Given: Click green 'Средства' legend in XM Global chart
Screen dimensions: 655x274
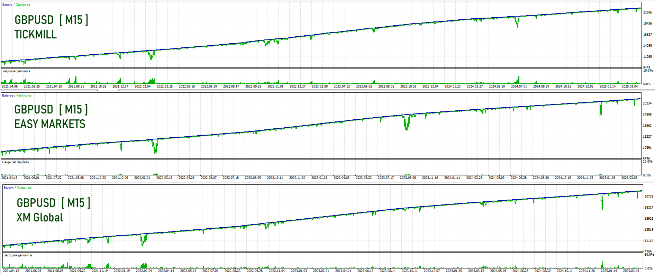Looking at the screenshot, I should pyautogui.click(x=24, y=188).
